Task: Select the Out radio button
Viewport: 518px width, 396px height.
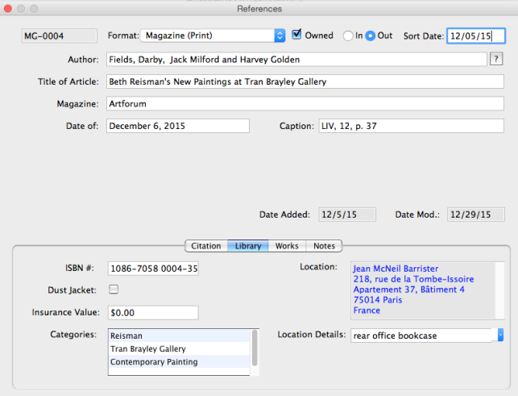Action: (x=371, y=35)
